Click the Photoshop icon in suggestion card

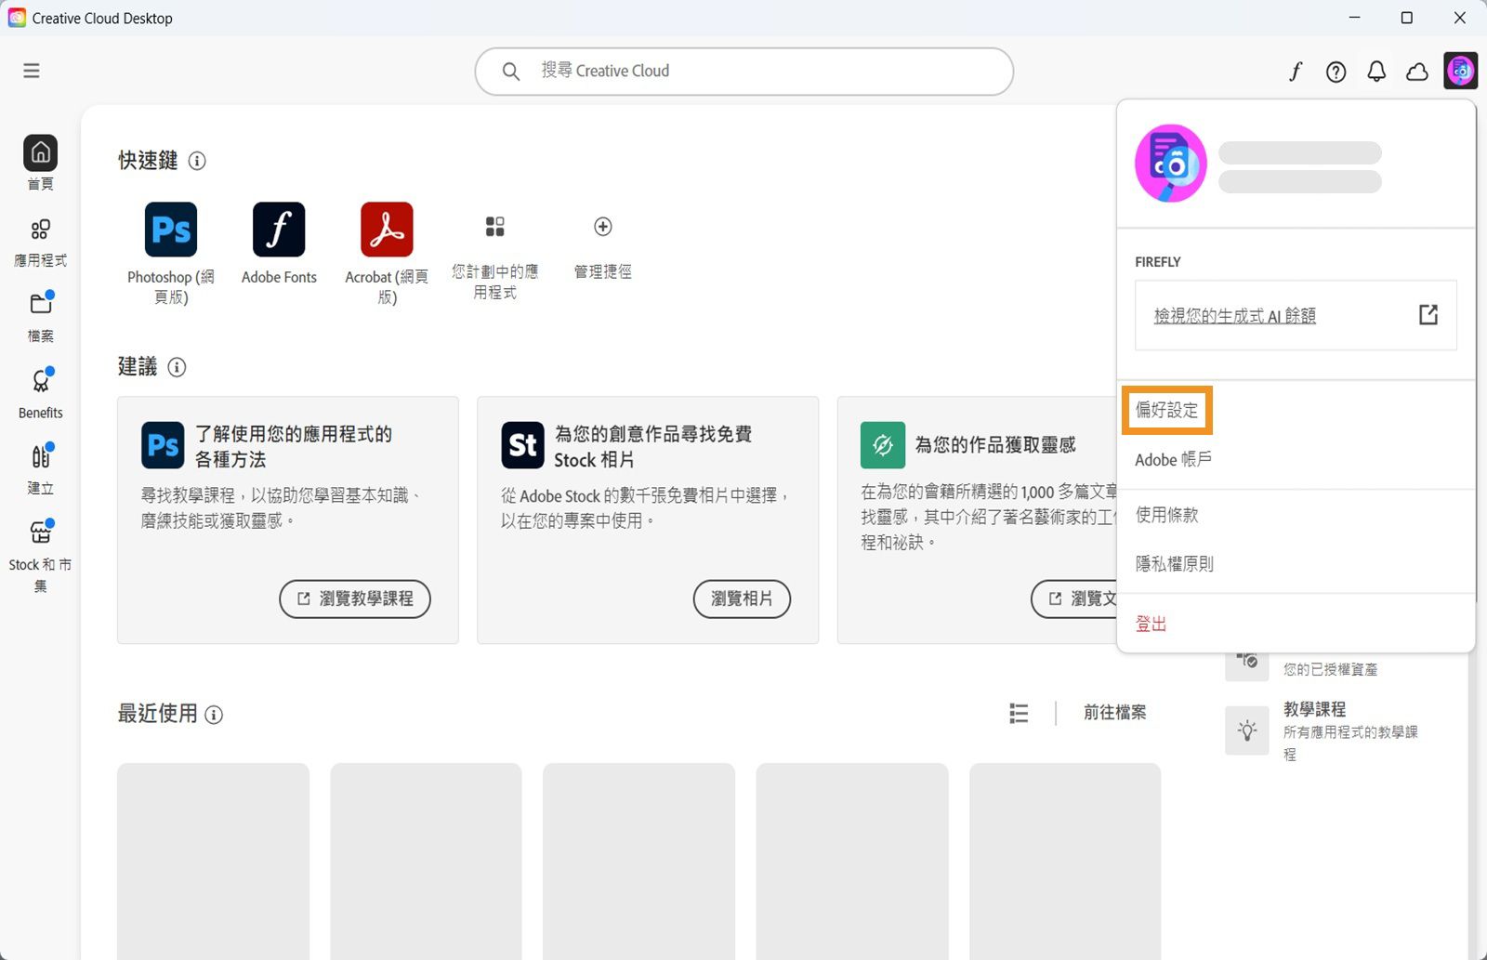[163, 445]
